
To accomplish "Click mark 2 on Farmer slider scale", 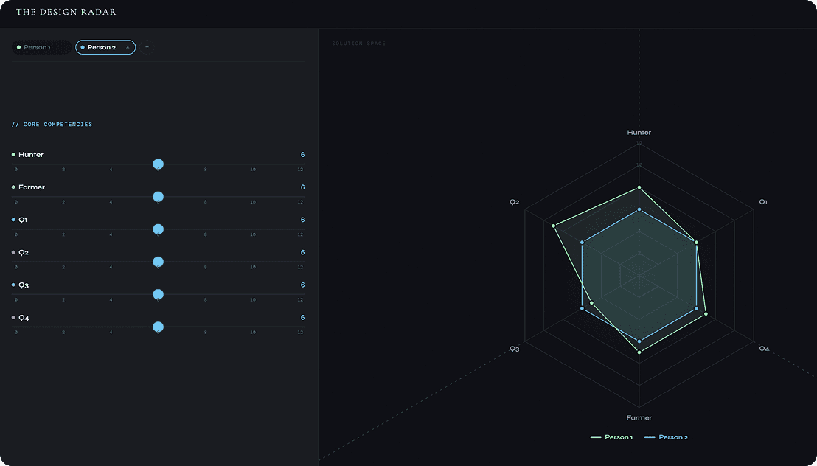I will click(63, 202).
